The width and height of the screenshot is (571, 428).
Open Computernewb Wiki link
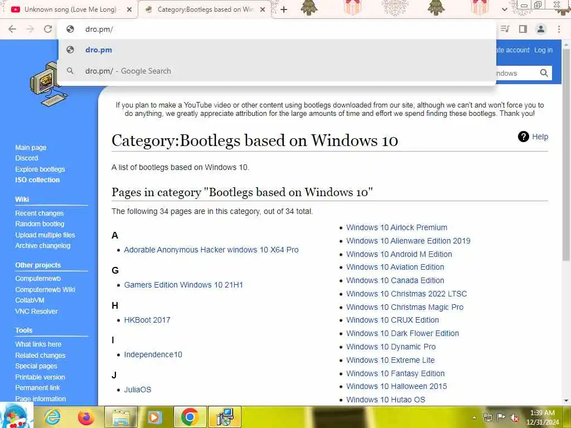pos(45,290)
